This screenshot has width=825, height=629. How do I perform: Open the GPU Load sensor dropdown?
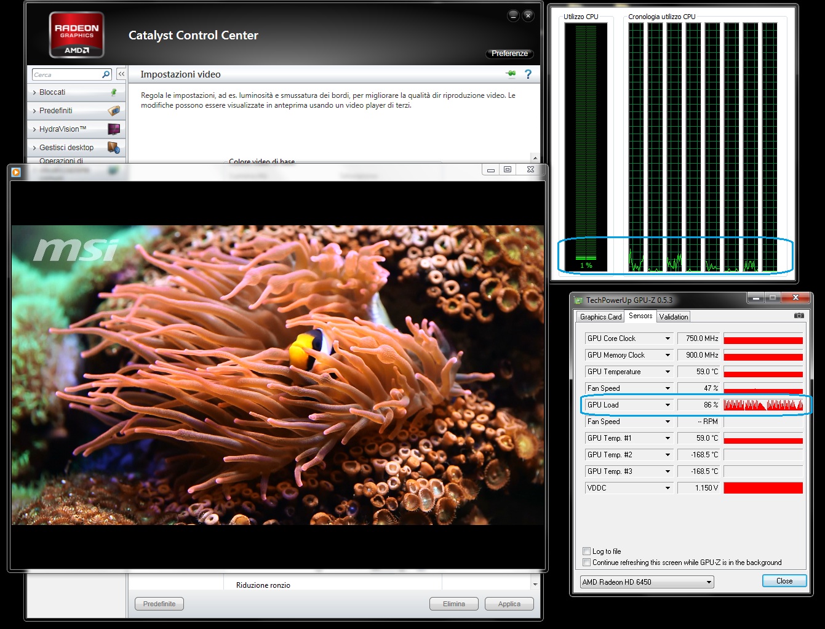(668, 405)
